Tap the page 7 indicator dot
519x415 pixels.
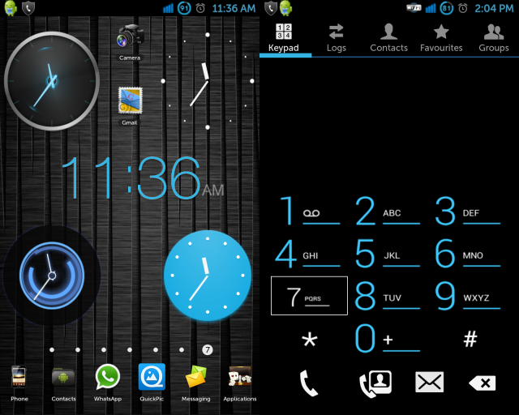tap(208, 350)
